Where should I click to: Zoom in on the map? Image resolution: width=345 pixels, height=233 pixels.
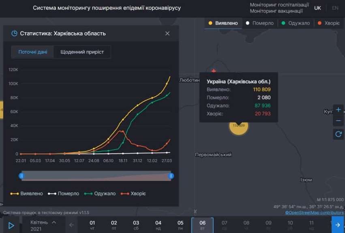click(339, 109)
